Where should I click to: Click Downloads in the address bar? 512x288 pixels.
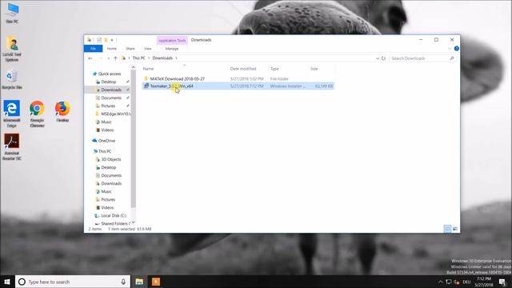(x=162, y=58)
